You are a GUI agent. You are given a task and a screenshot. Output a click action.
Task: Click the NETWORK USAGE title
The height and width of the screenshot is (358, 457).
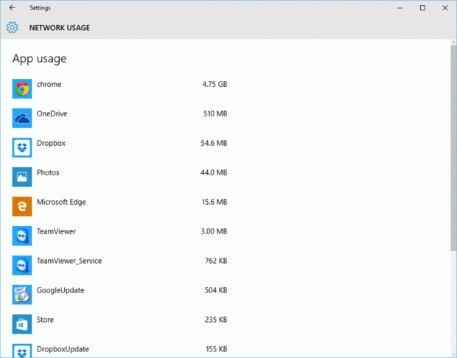60,28
